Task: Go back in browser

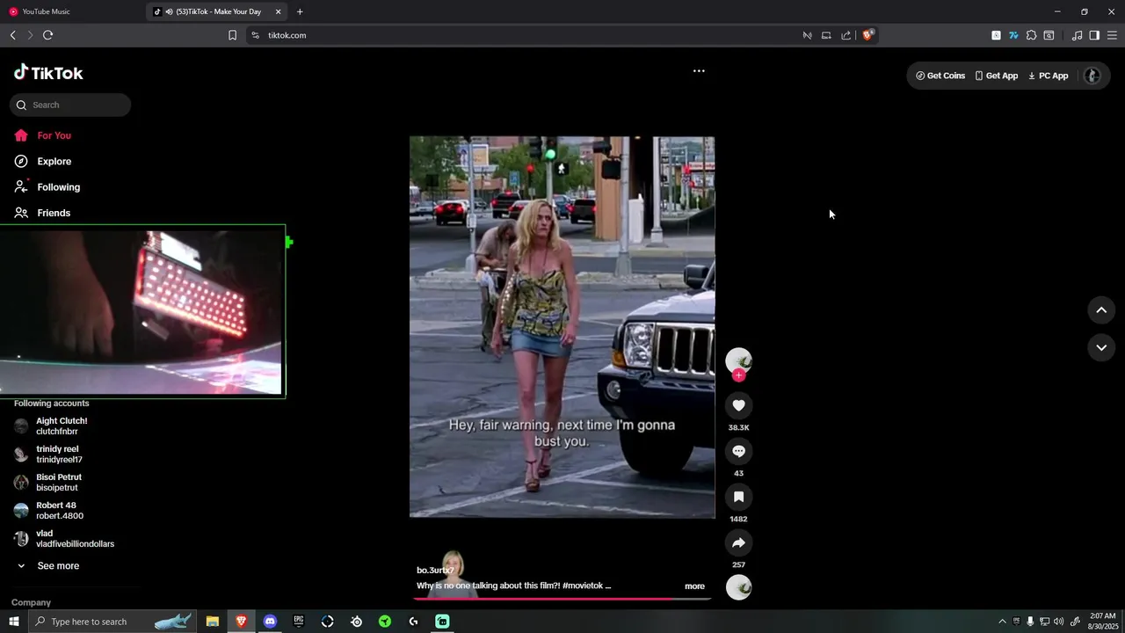Action: pyautogui.click(x=12, y=35)
